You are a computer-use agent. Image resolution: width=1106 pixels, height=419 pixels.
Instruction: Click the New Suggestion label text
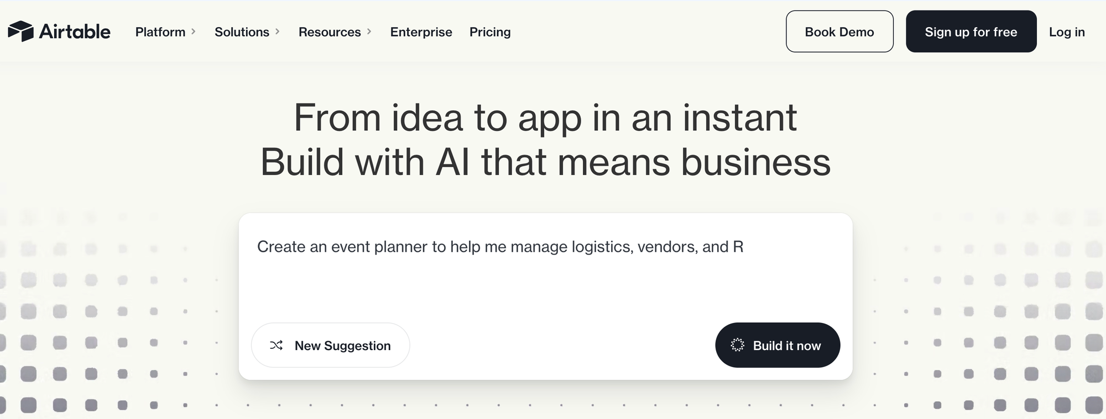342,346
